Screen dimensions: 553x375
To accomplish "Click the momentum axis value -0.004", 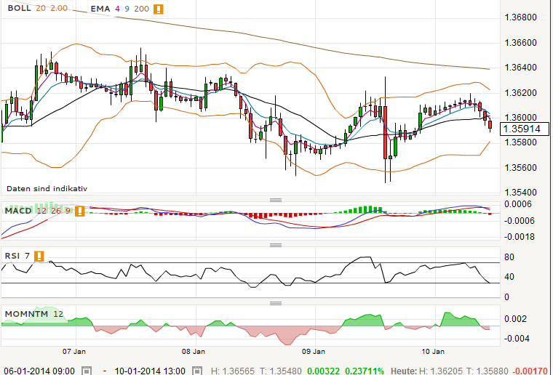I will (517, 339).
